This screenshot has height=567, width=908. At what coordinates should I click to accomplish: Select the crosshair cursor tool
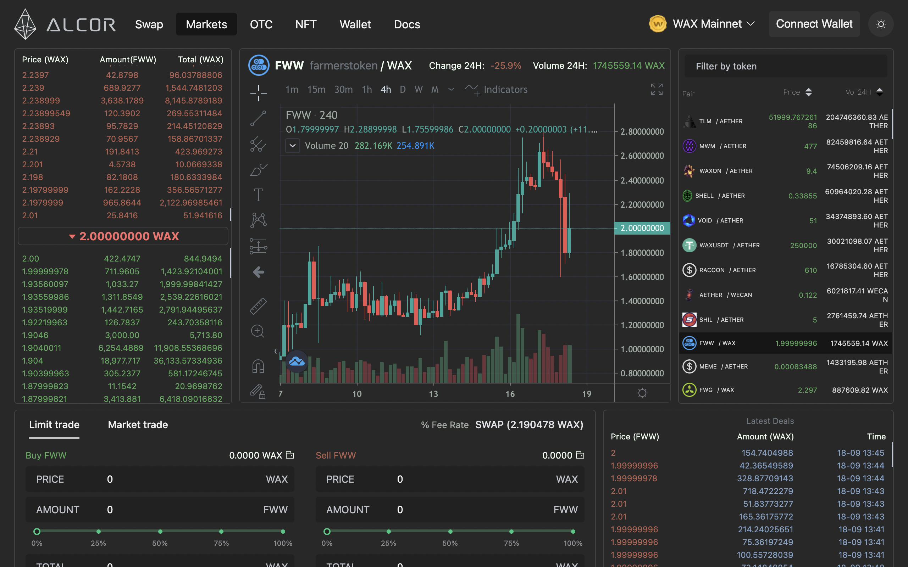[258, 92]
